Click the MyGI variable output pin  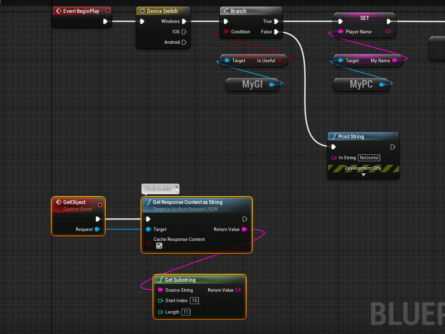point(273,84)
